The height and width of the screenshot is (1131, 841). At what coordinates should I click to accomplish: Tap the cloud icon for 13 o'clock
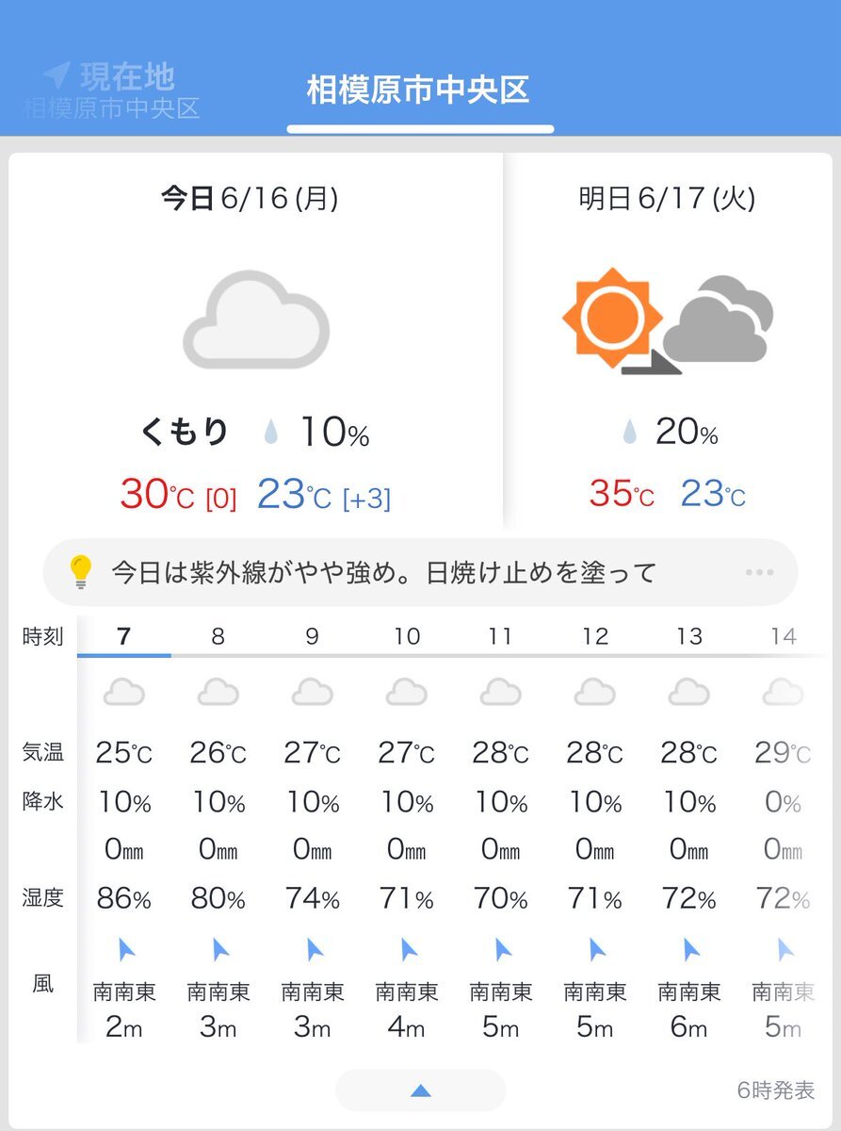tap(689, 693)
